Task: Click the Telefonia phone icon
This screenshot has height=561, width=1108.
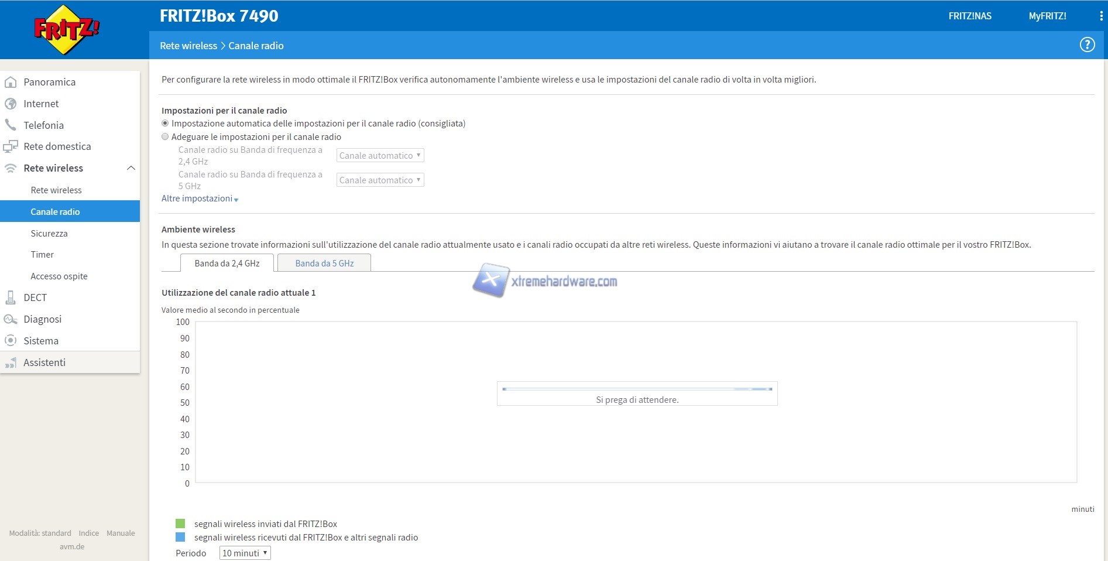Action: (11, 125)
